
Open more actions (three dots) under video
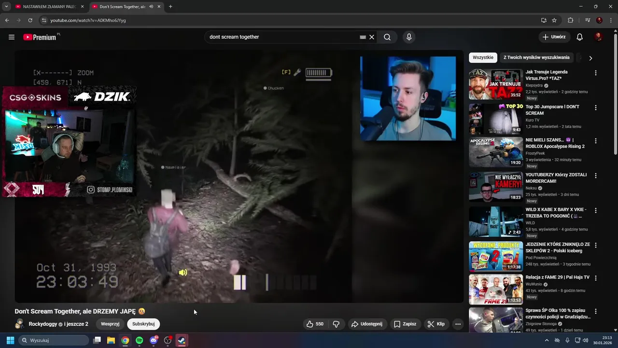click(x=458, y=324)
